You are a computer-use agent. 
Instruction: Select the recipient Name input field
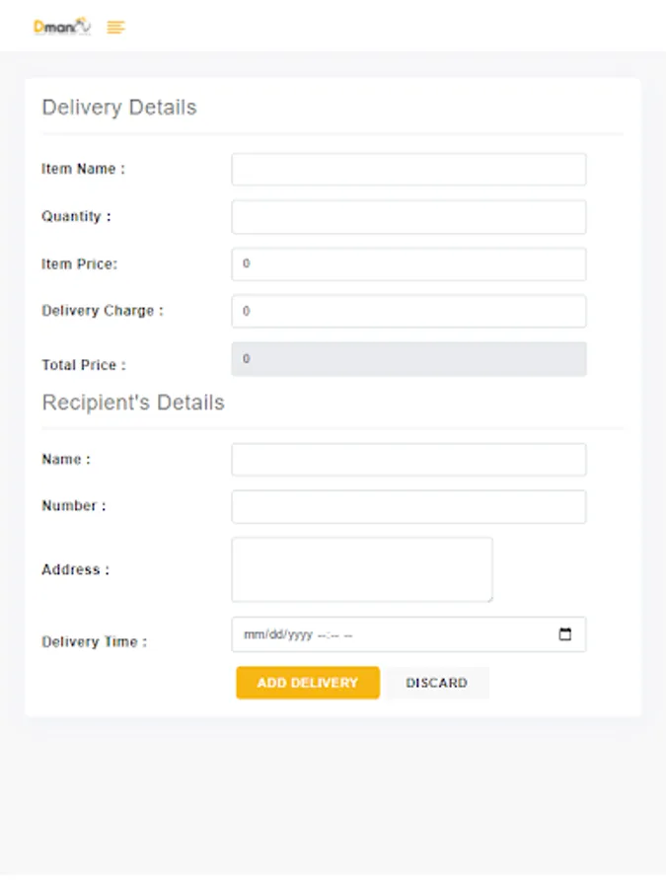pos(408,460)
